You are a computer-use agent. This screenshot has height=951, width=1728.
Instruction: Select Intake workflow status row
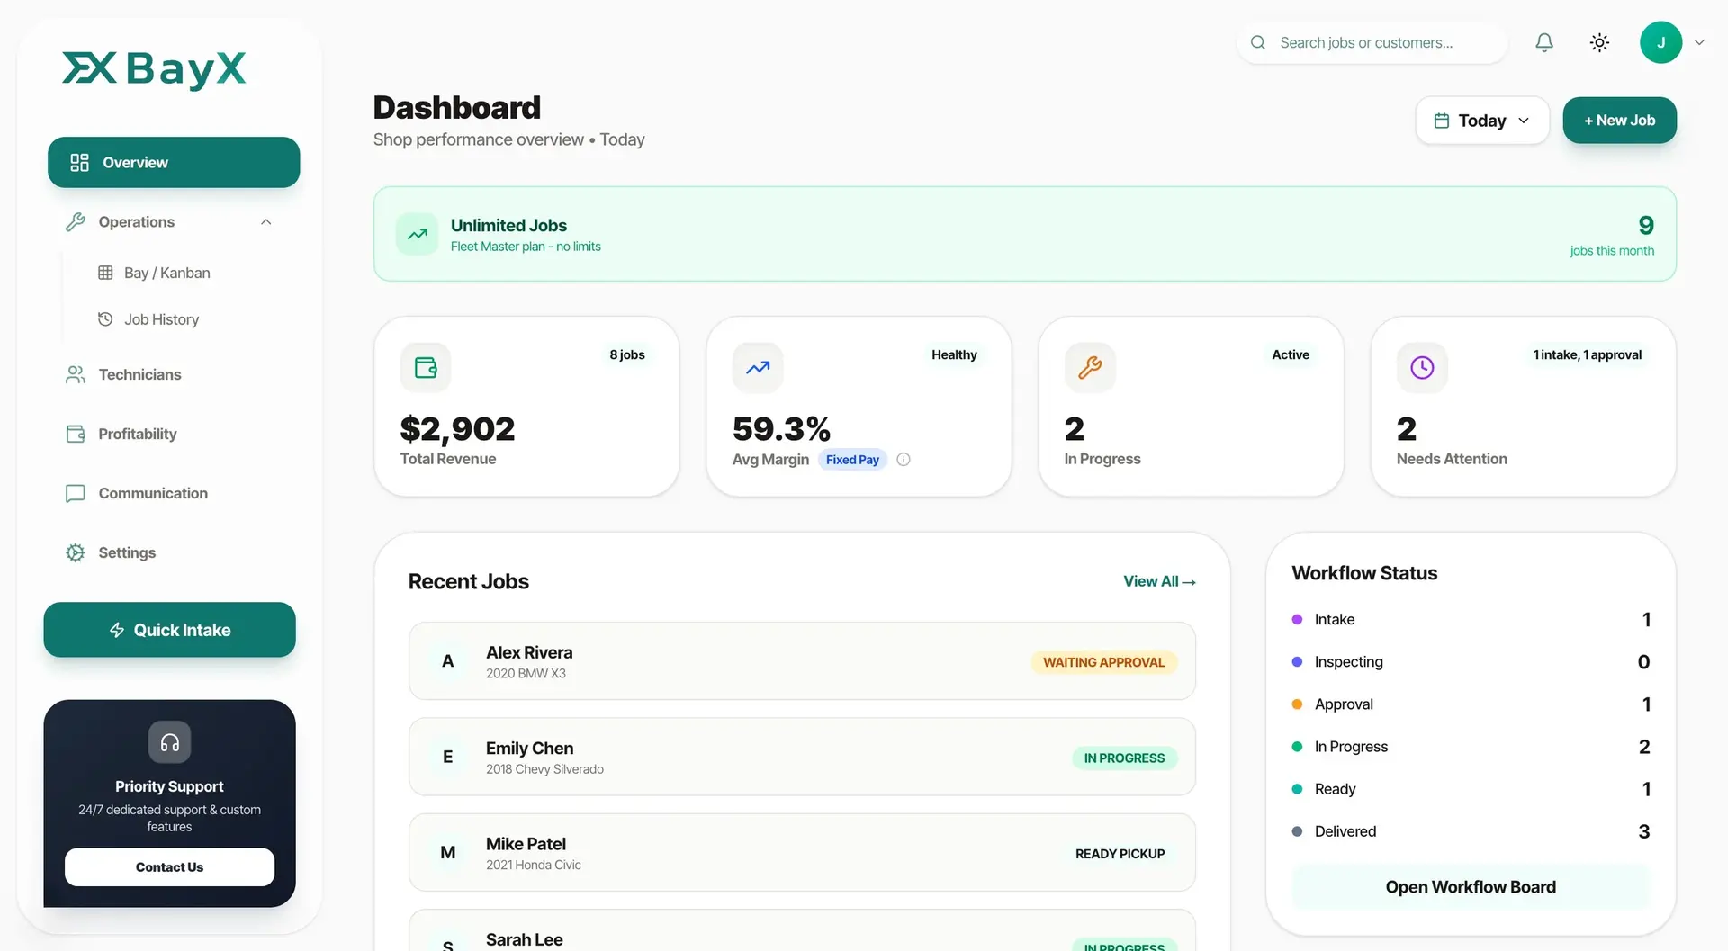(x=1471, y=619)
